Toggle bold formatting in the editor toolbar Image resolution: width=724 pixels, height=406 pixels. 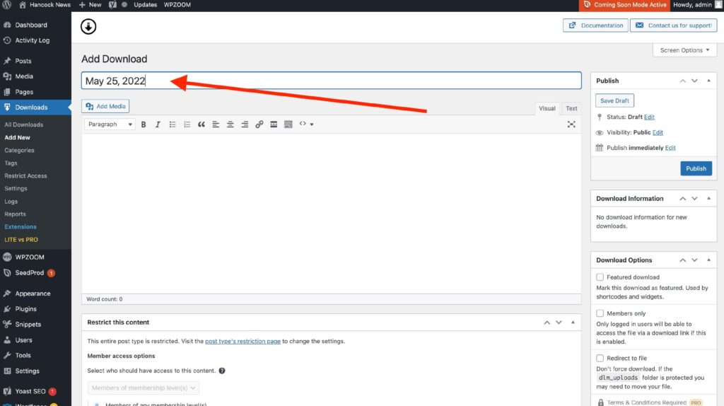point(144,124)
